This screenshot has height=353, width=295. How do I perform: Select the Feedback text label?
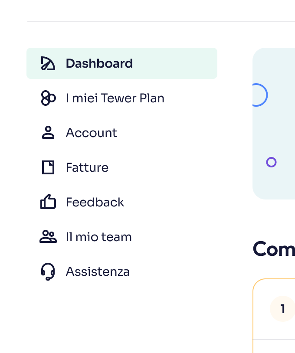pyautogui.click(x=95, y=202)
